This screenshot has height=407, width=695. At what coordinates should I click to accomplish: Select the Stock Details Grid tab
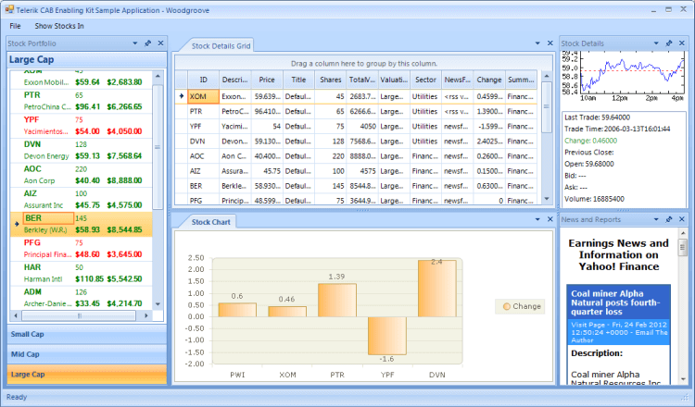221,46
